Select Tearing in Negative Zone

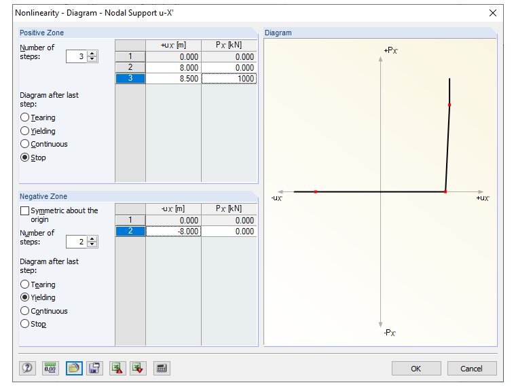pyautogui.click(x=24, y=284)
